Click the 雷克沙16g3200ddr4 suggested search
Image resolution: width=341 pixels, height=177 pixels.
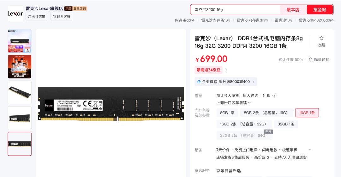[x=316, y=20]
